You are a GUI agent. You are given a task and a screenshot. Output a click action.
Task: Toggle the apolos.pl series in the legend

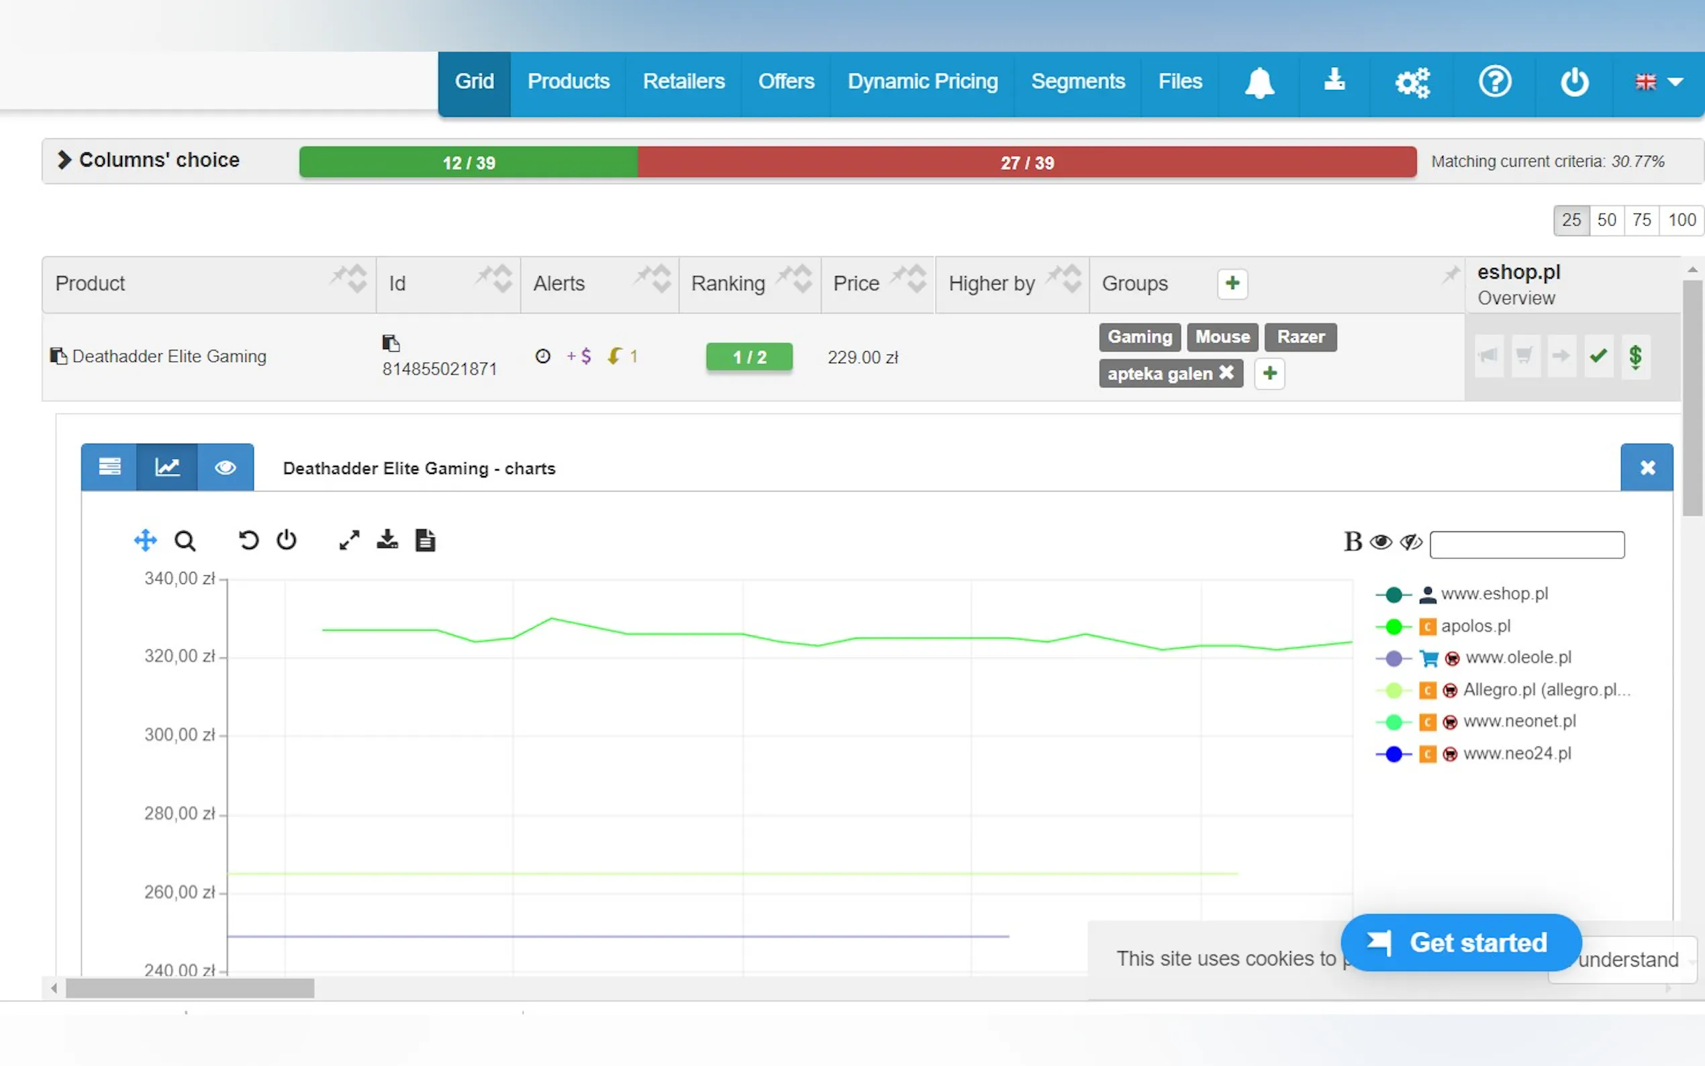click(x=1475, y=626)
